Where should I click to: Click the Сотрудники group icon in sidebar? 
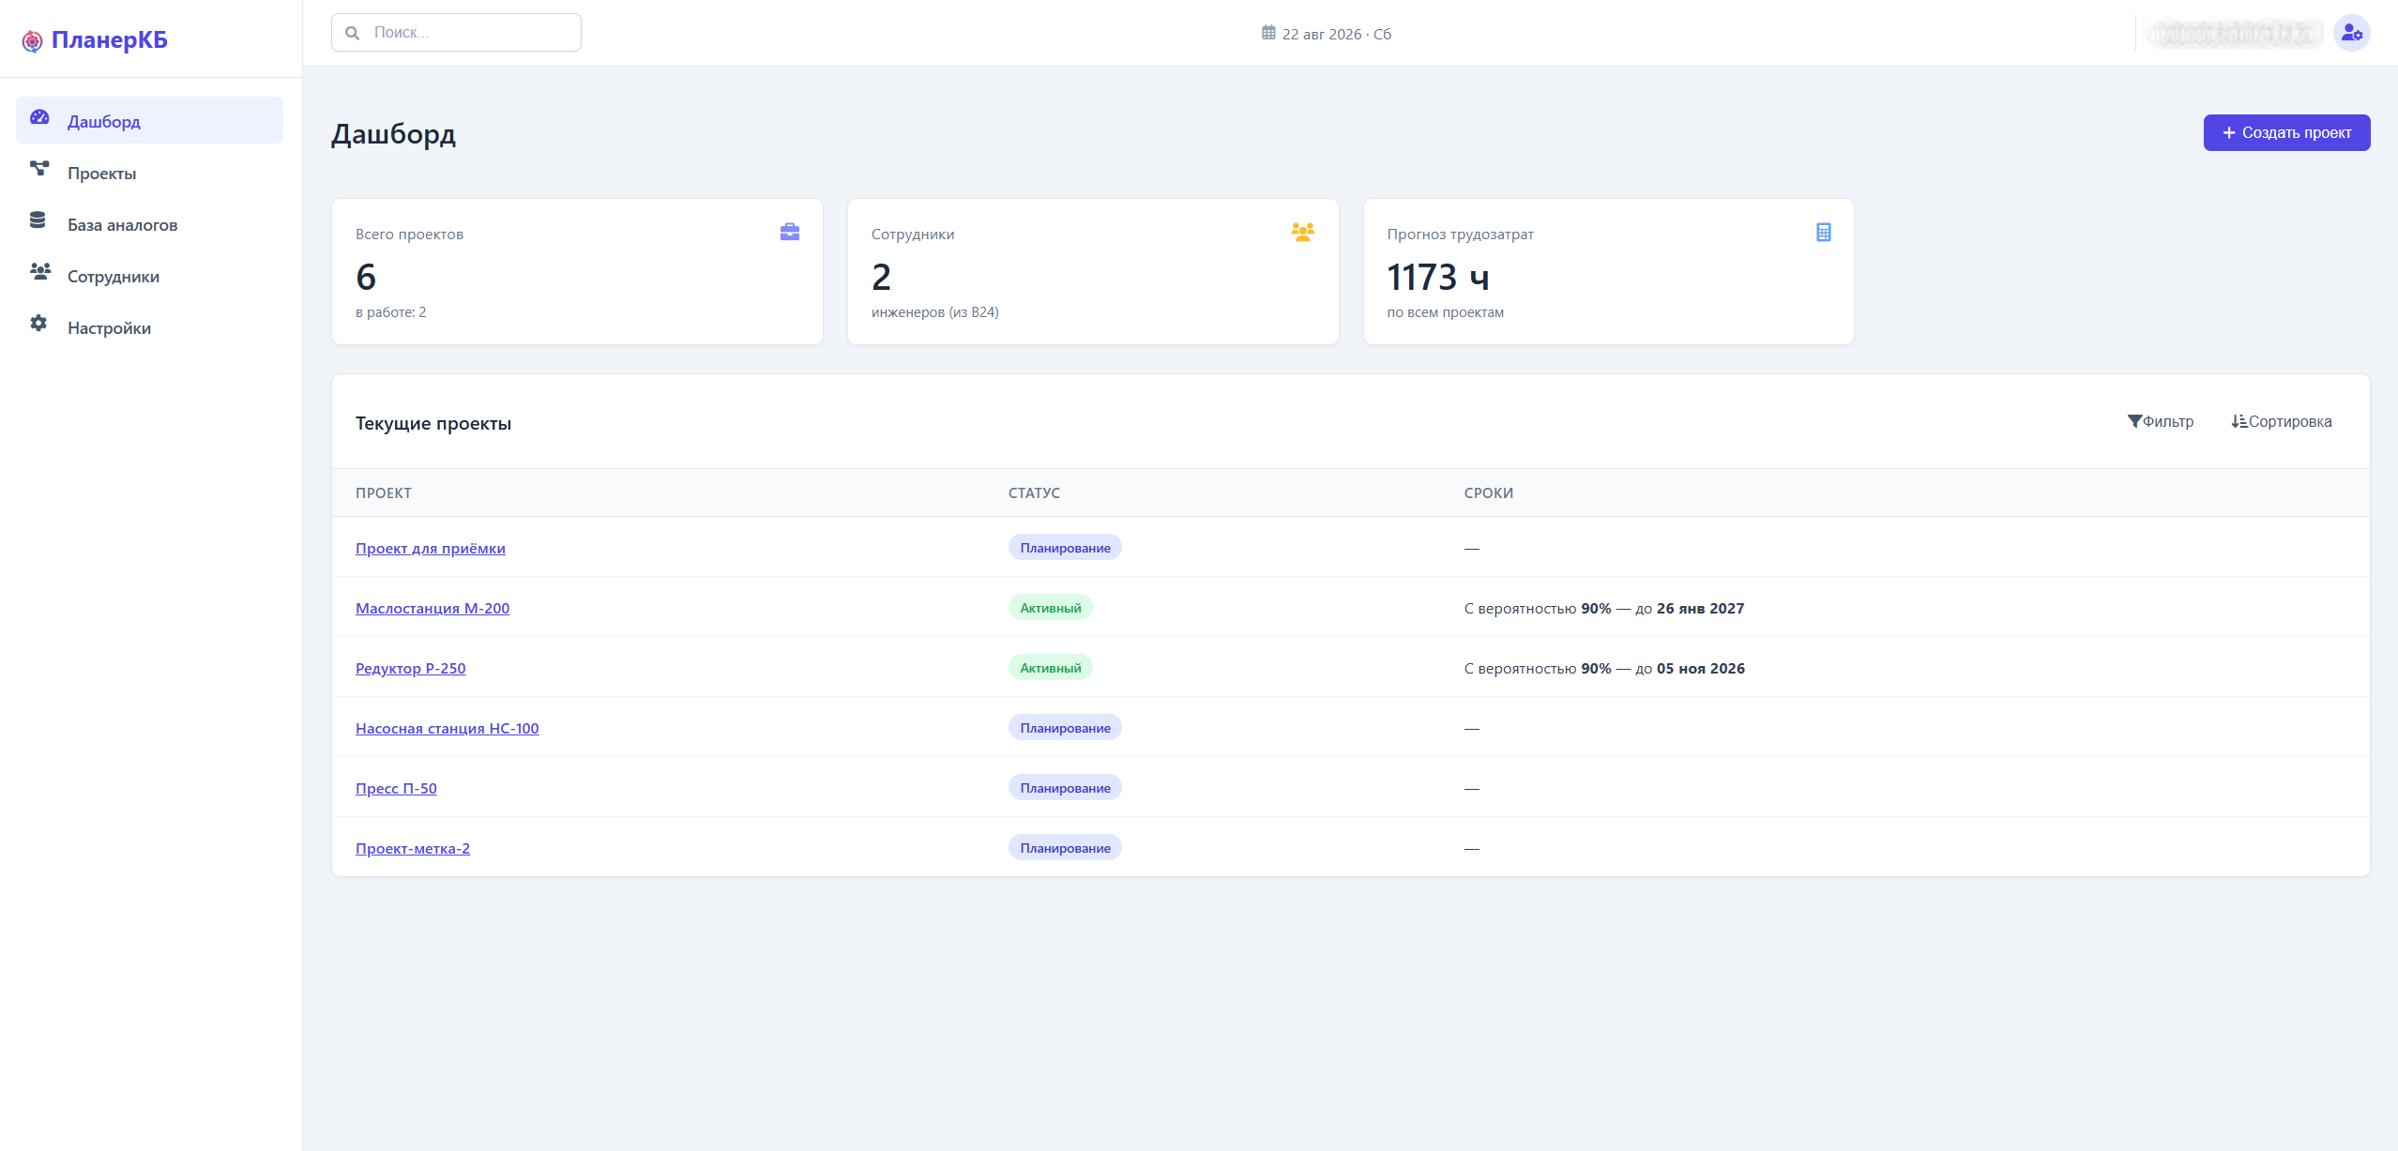[40, 271]
